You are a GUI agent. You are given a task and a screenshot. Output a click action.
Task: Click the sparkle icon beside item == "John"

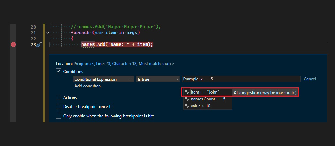pos(187,92)
